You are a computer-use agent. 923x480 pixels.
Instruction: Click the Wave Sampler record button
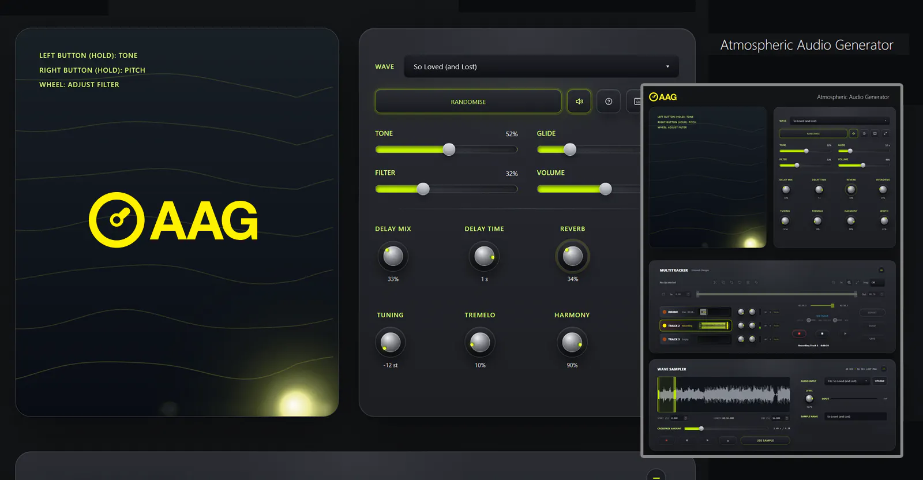pyautogui.click(x=666, y=440)
